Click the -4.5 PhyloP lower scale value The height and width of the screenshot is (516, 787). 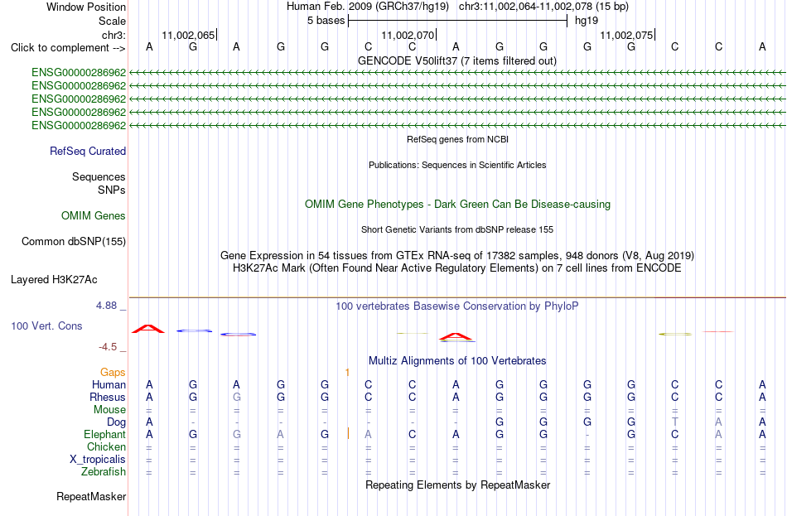pyautogui.click(x=108, y=347)
